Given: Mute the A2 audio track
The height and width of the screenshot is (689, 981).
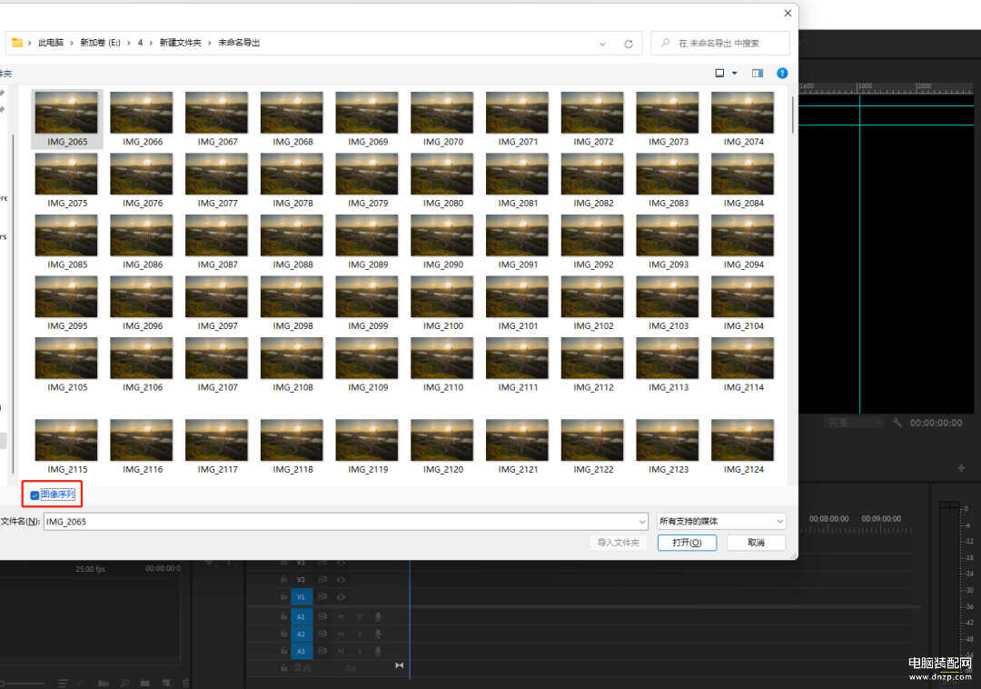Looking at the screenshot, I should coord(342,634).
